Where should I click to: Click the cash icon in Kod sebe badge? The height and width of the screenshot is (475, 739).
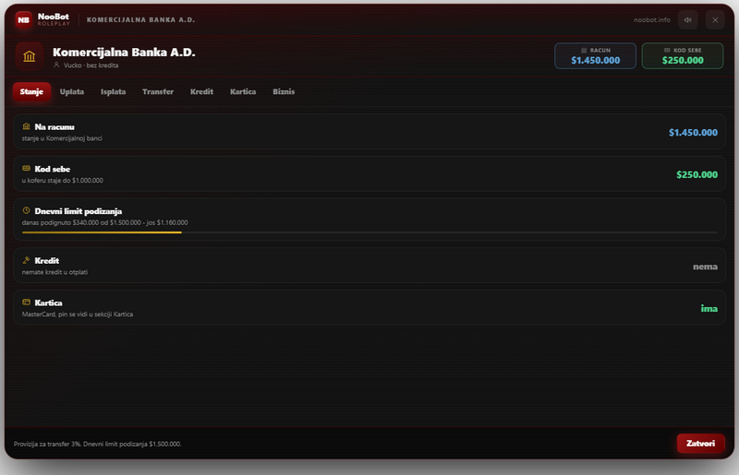[x=667, y=50]
